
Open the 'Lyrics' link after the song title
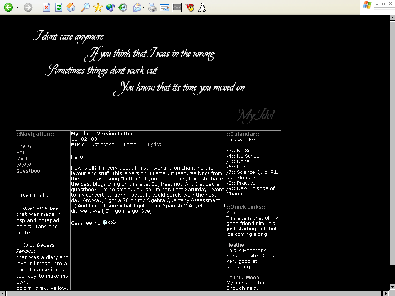(x=154, y=145)
